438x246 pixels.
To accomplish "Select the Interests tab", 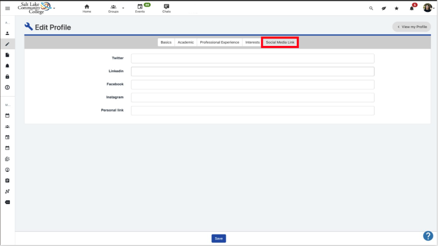I will (252, 43).
